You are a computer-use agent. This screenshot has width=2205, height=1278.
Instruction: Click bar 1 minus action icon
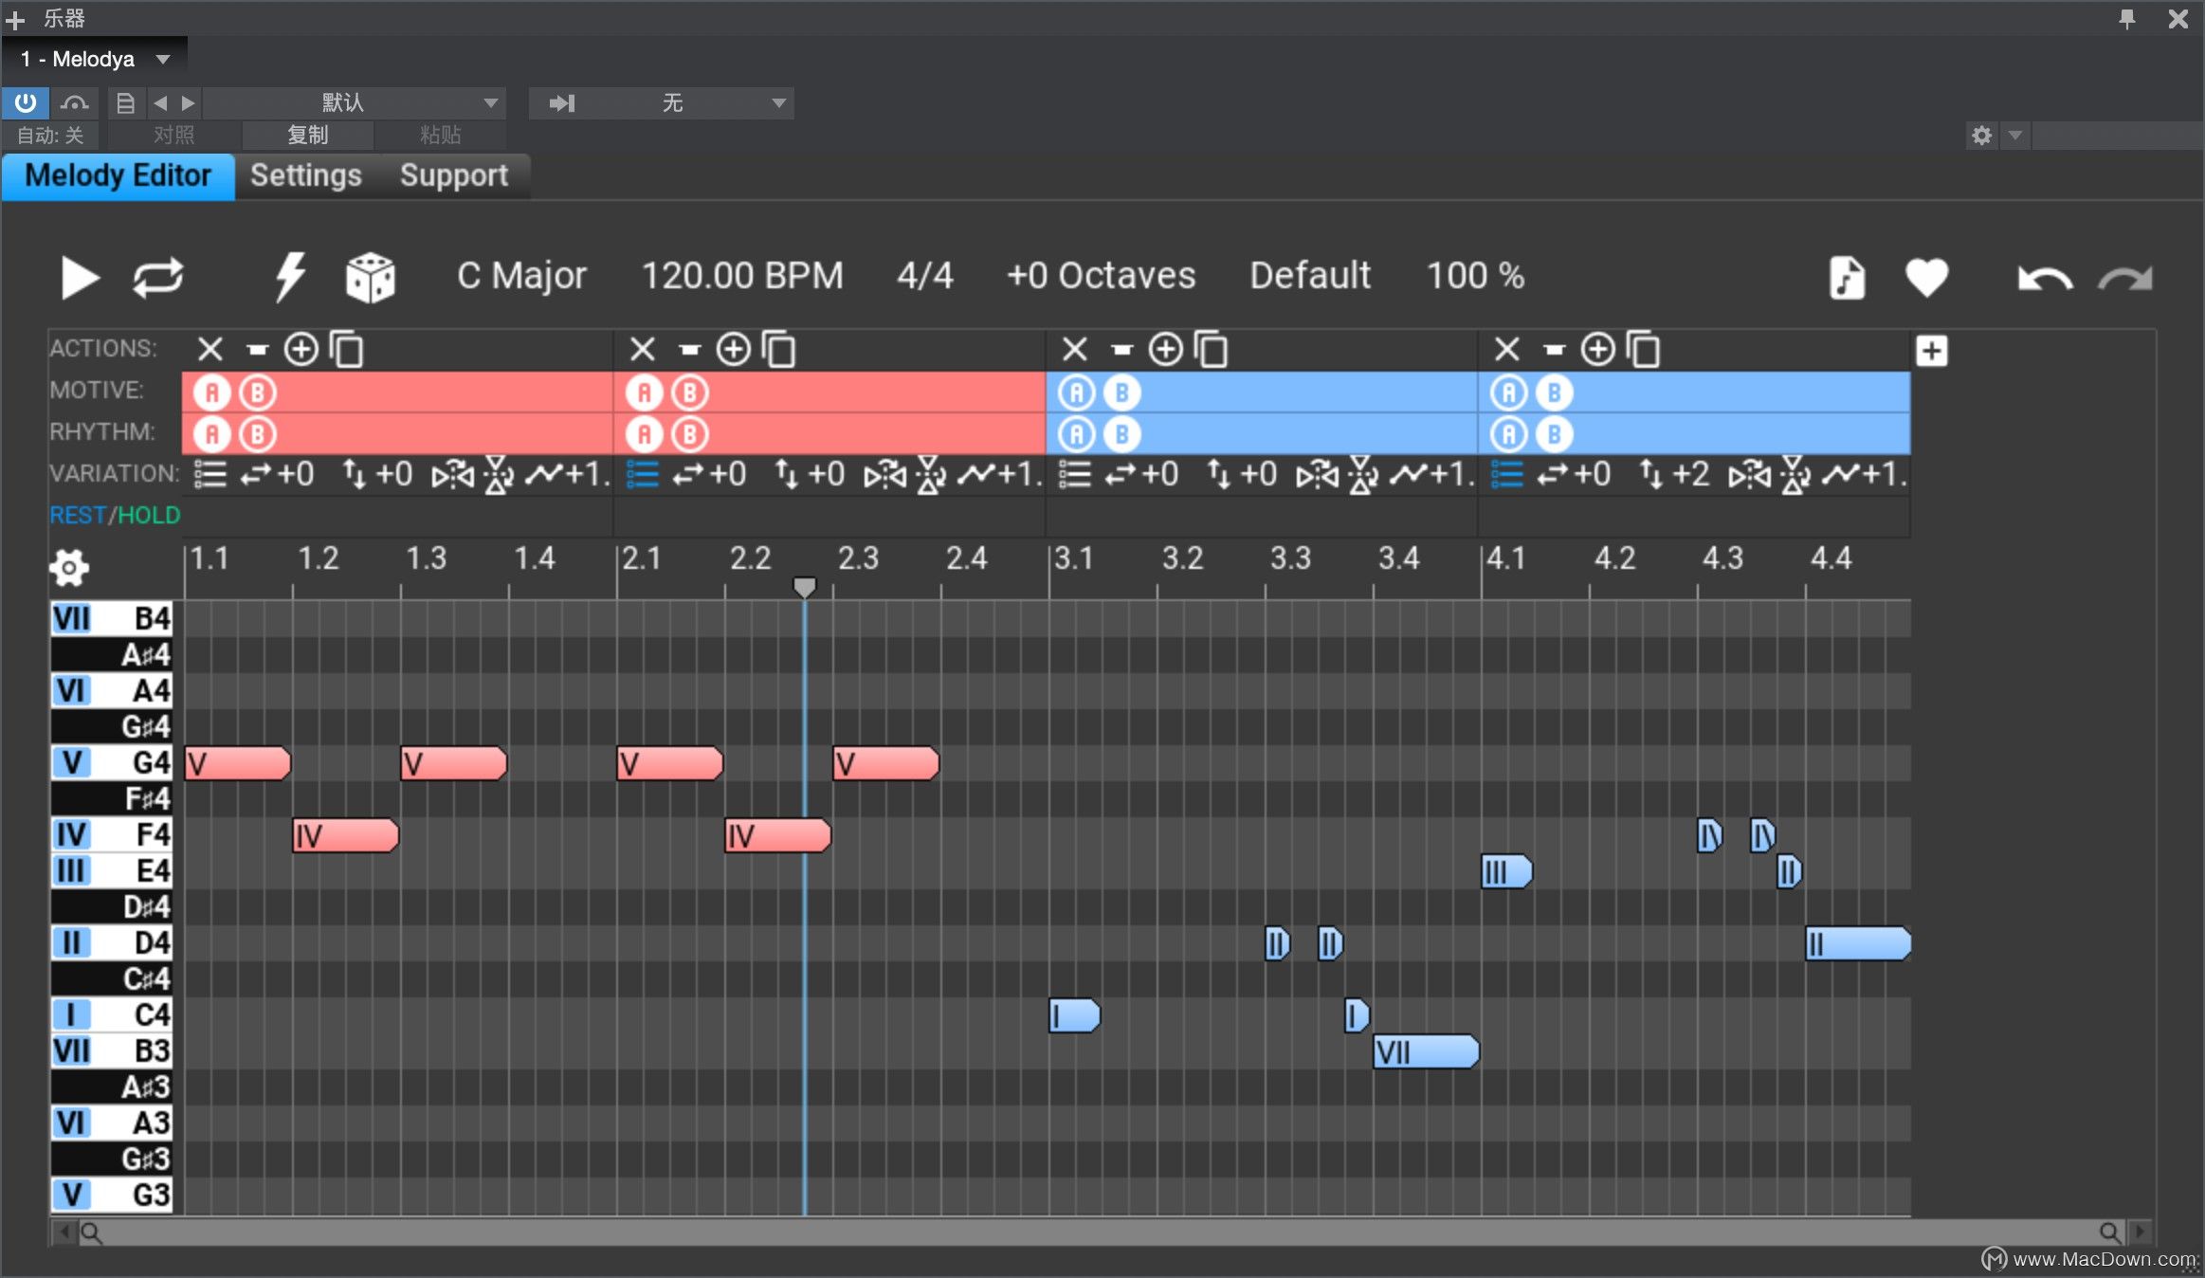pyautogui.click(x=257, y=350)
